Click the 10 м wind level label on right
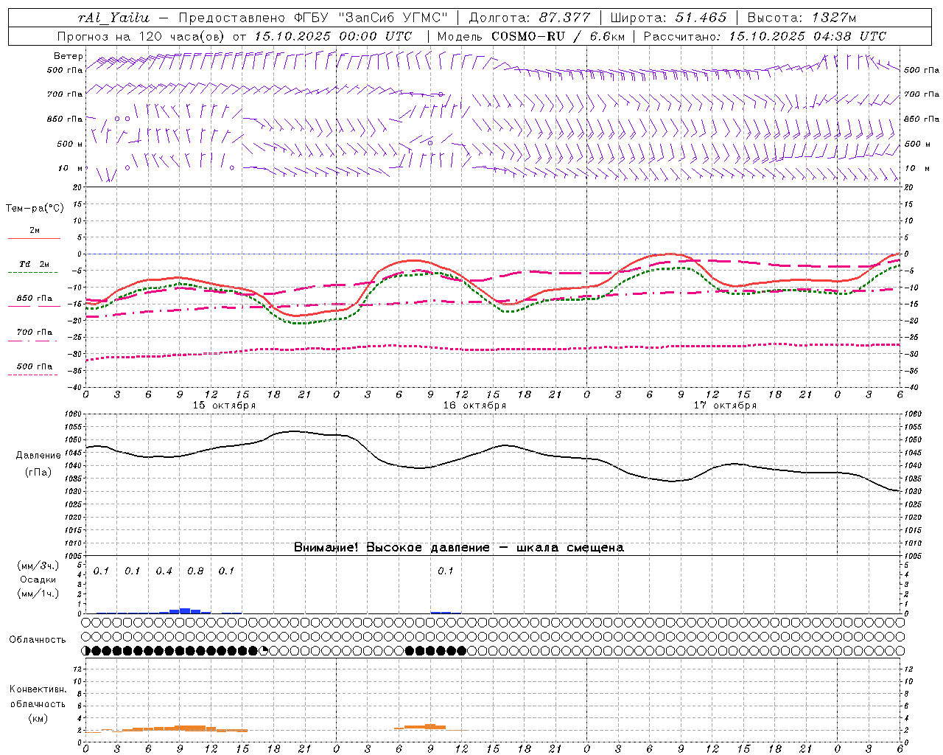Image resolution: width=943 pixels, height=755 pixels. pyautogui.click(x=916, y=168)
